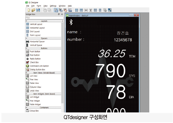The image size is (173, 123).
Task: Open the View menu
Action: [x=45, y=6]
